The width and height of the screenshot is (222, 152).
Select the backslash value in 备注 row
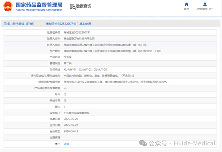(x=64, y=107)
